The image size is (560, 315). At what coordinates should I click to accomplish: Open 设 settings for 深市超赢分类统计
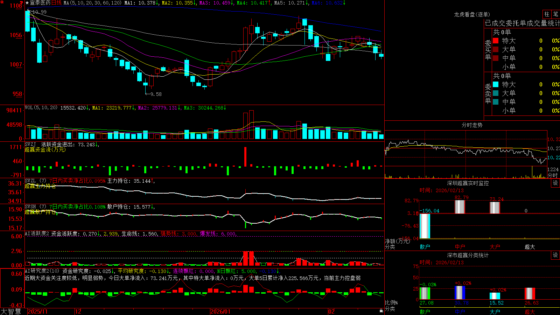click(x=555, y=255)
